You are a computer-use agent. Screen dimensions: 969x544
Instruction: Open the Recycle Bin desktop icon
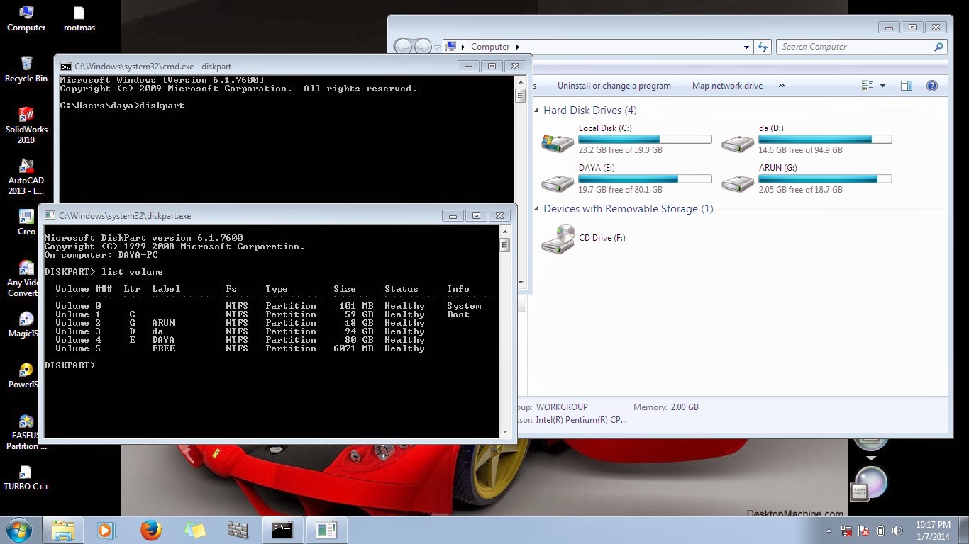[x=26, y=69]
